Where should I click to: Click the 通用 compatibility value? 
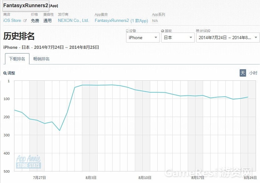point(48,21)
